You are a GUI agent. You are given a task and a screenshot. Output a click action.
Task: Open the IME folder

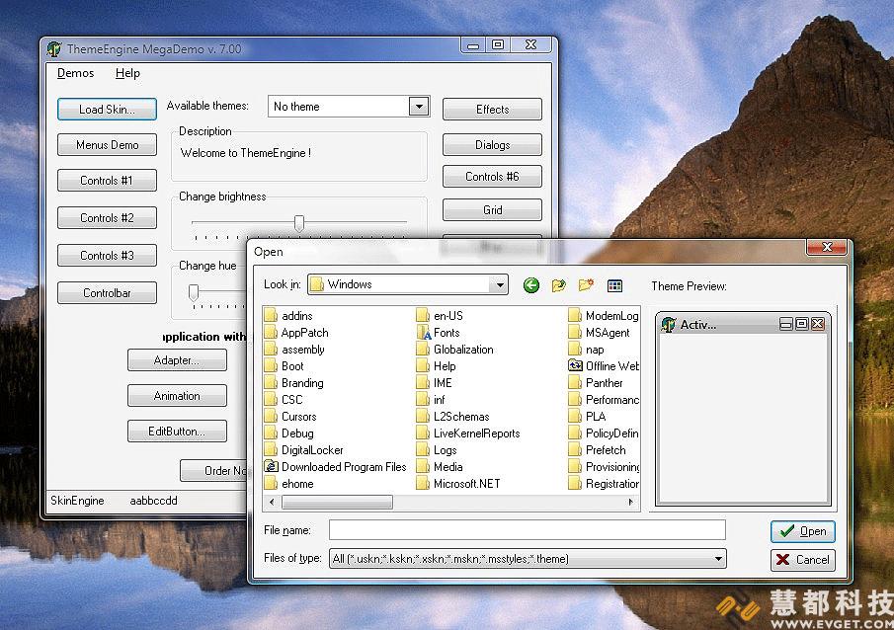[435, 383]
